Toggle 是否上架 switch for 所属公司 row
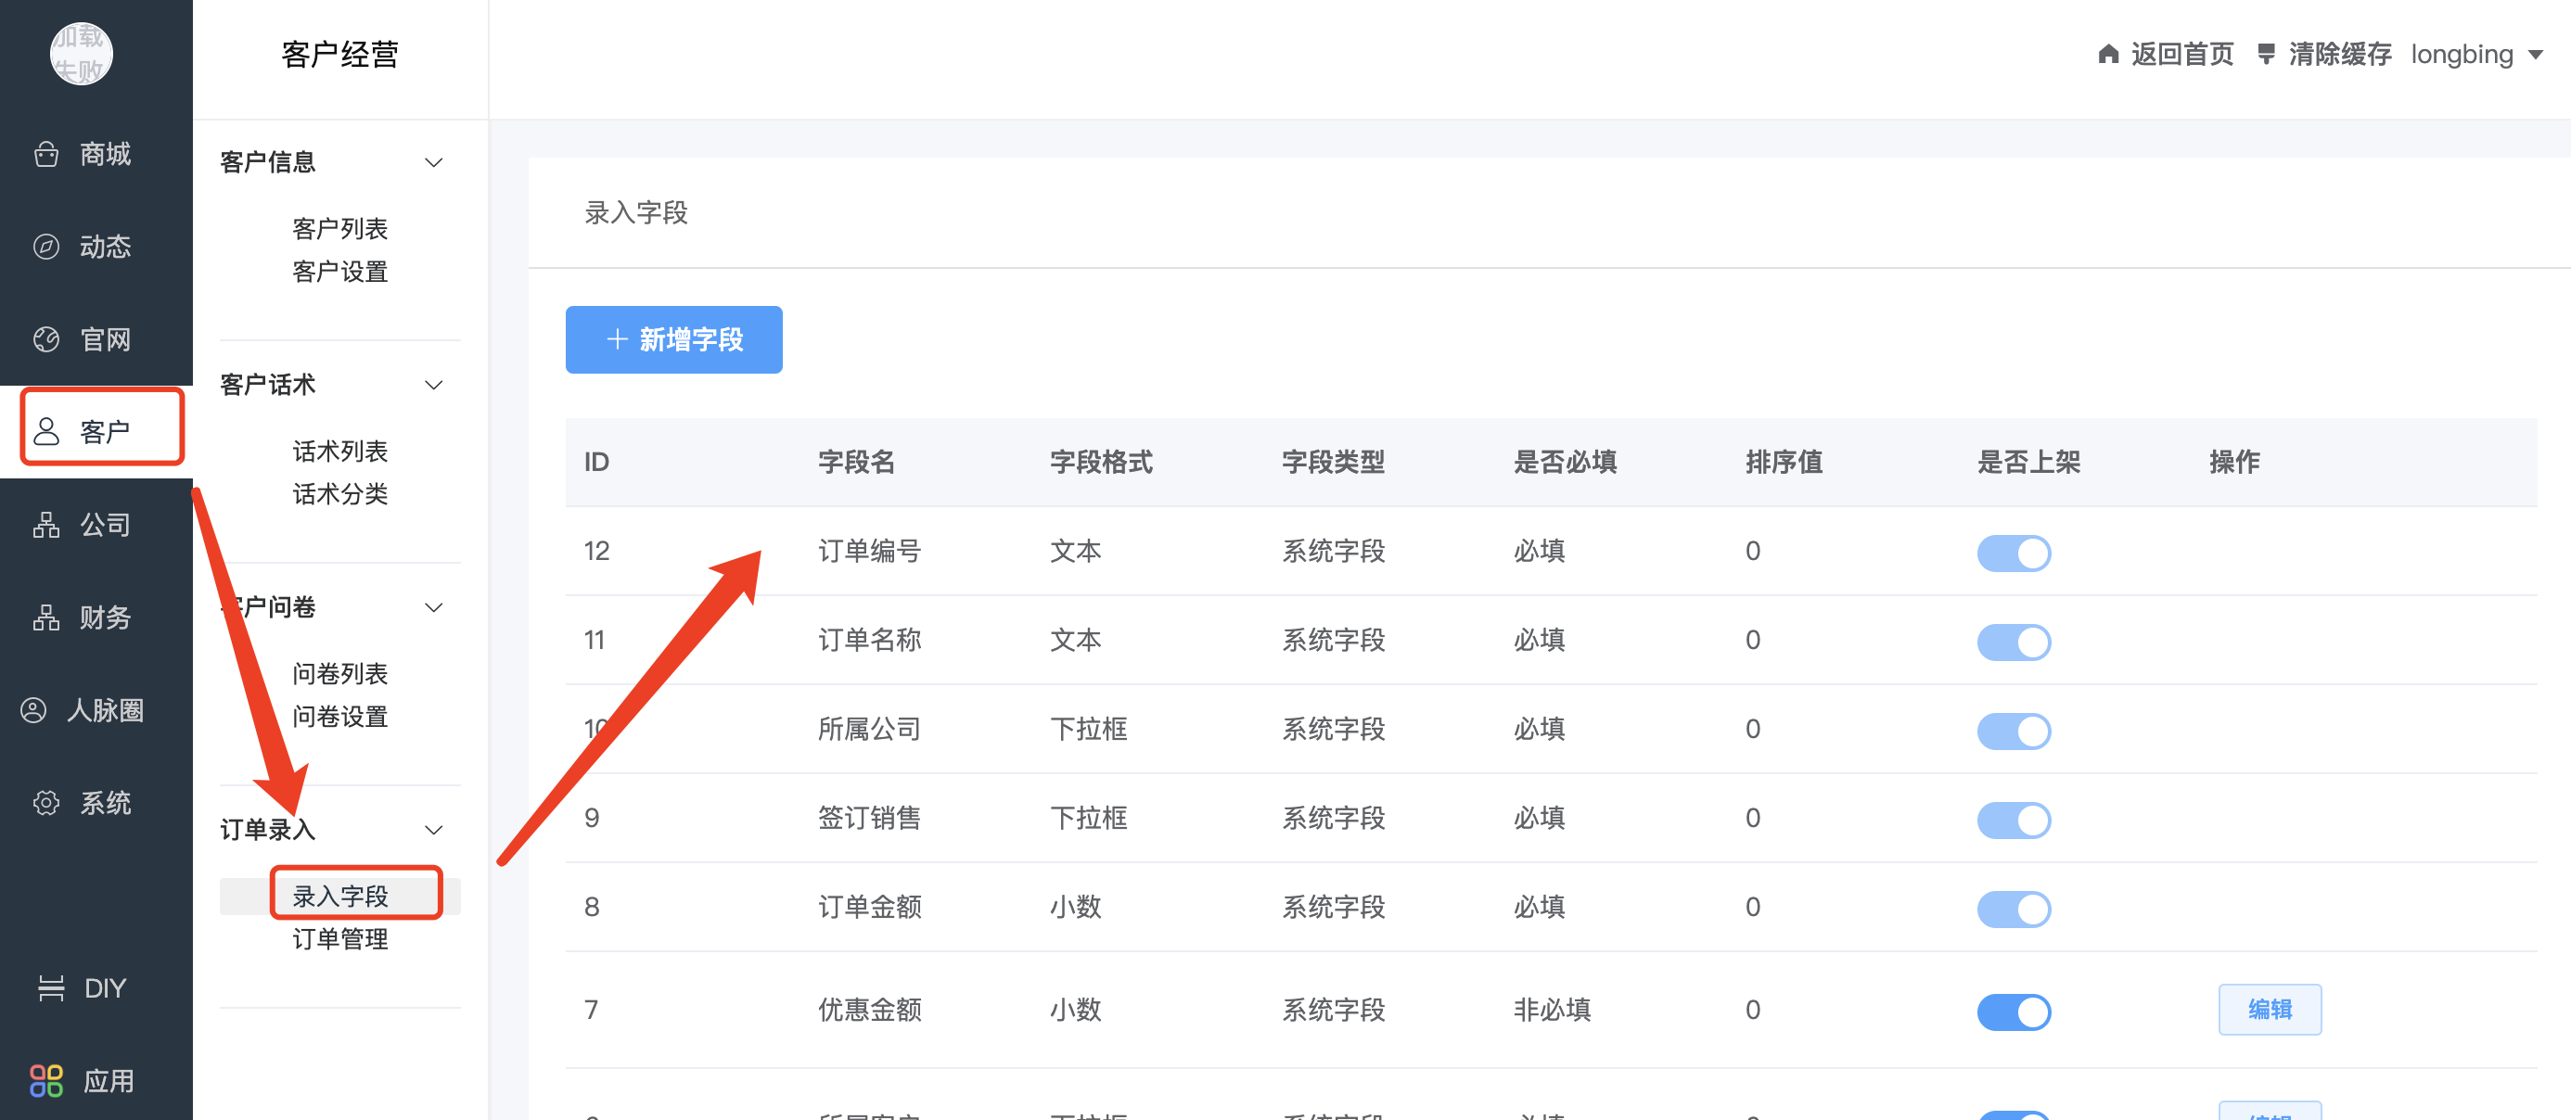The height and width of the screenshot is (1120, 2571). tap(2013, 731)
